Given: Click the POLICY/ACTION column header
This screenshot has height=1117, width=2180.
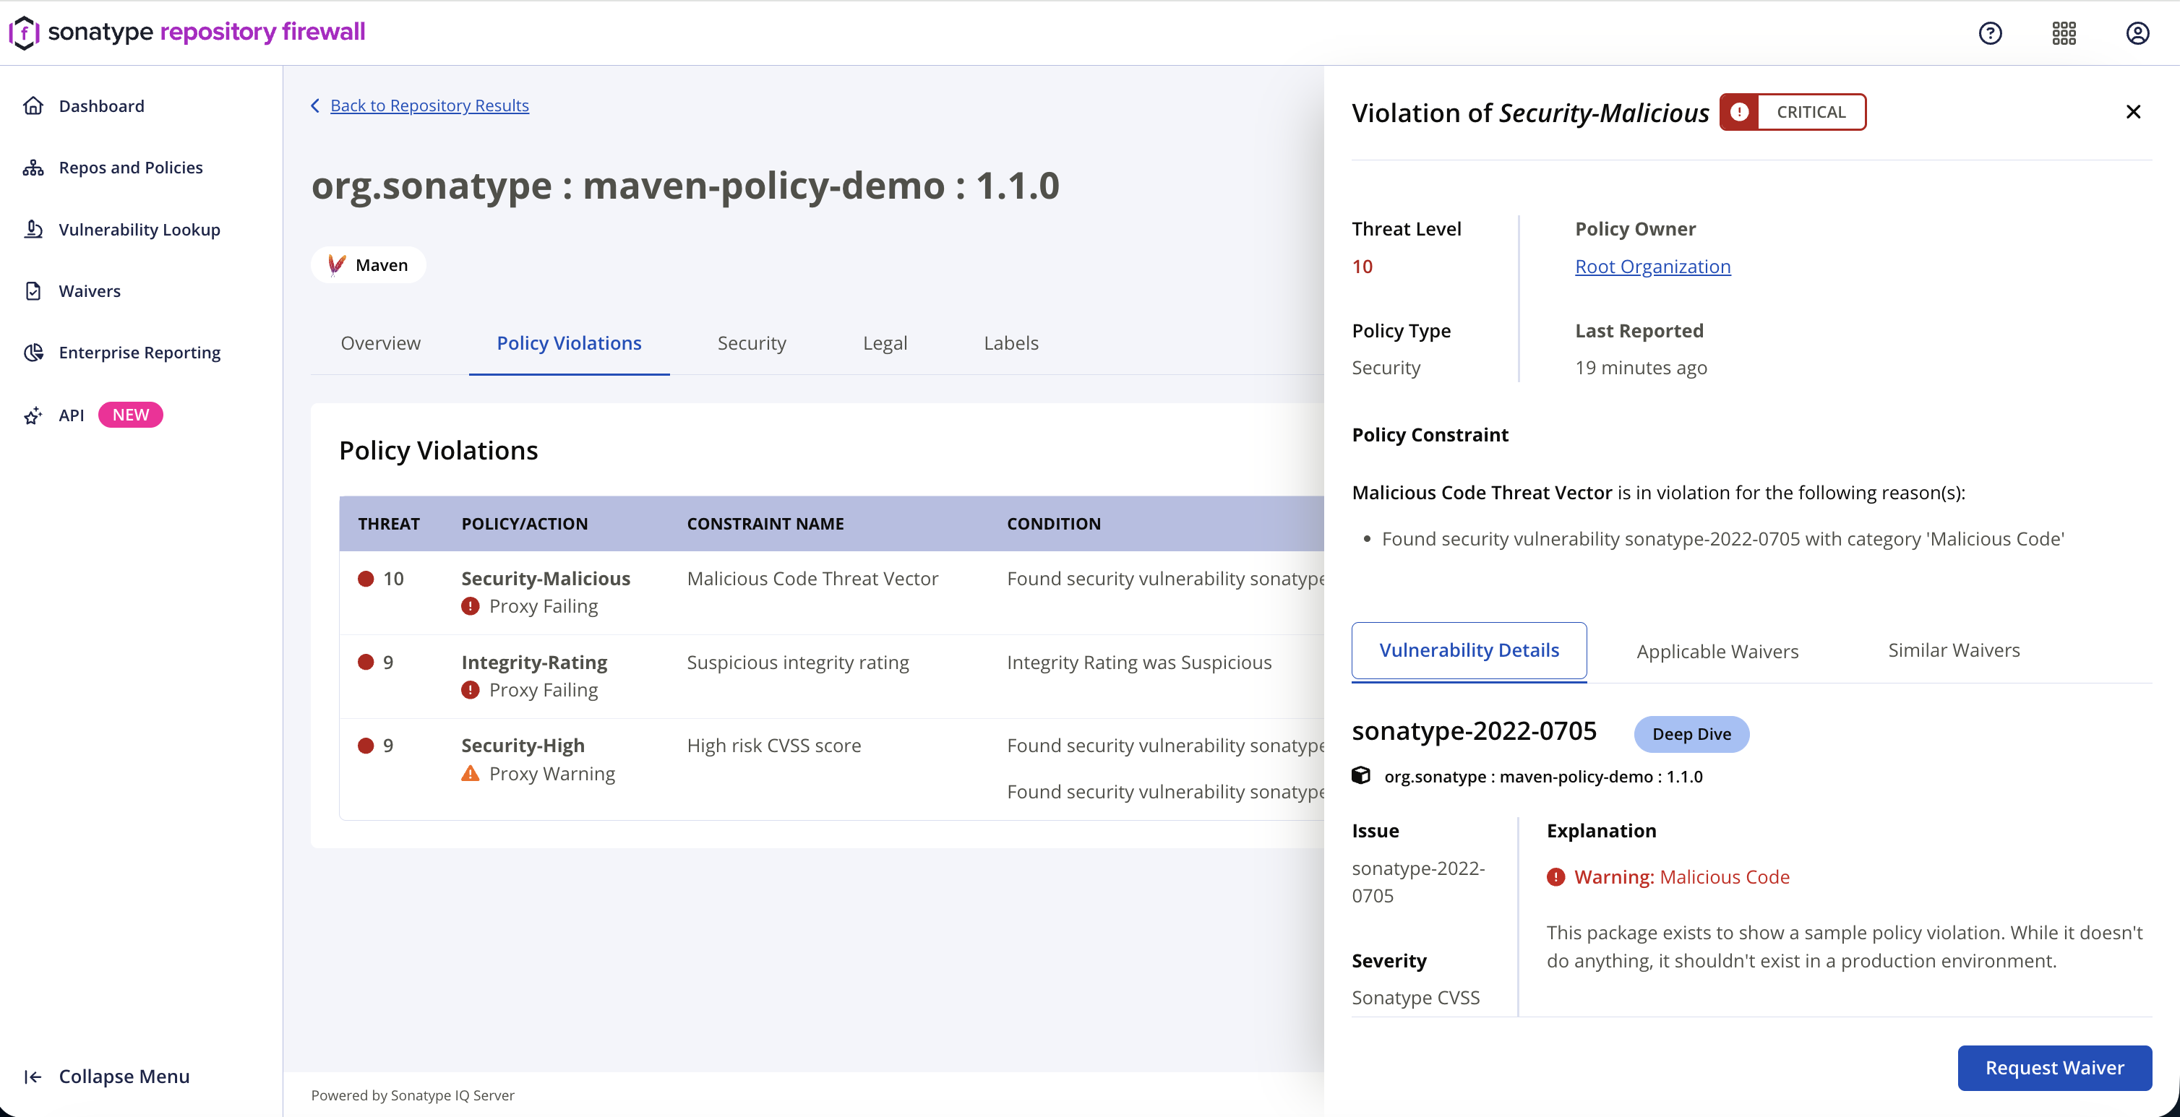Looking at the screenshot, I should point(525,524).
